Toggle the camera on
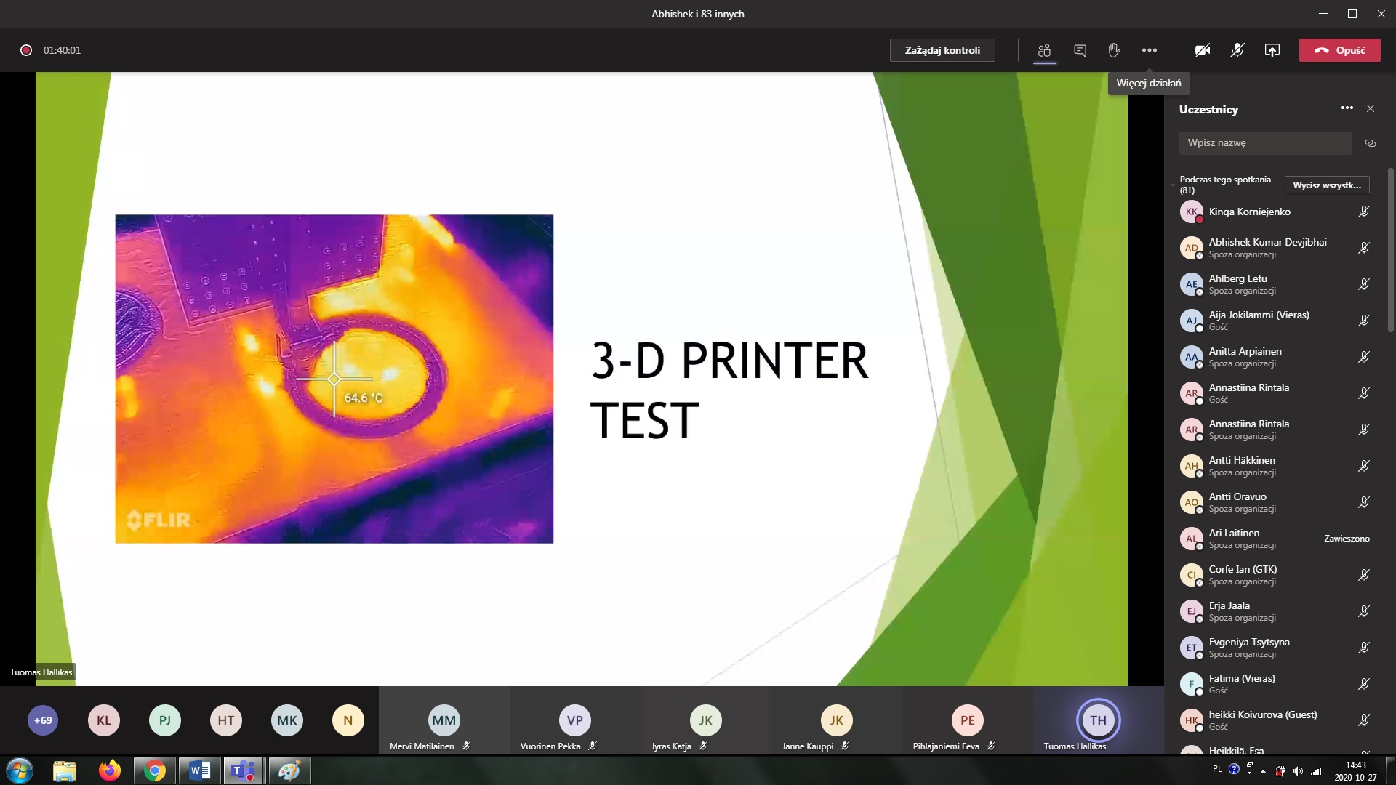The height and width of the screenshot is (785, 1396). pyautogui.click(x=1203, y=50)
